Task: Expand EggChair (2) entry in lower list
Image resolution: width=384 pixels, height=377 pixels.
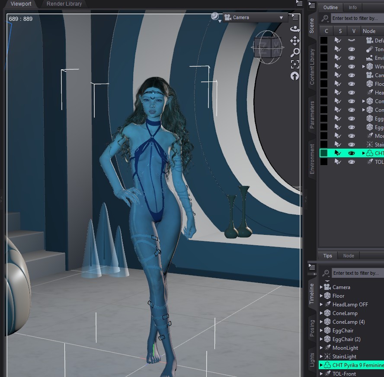Action: [321, 339]
